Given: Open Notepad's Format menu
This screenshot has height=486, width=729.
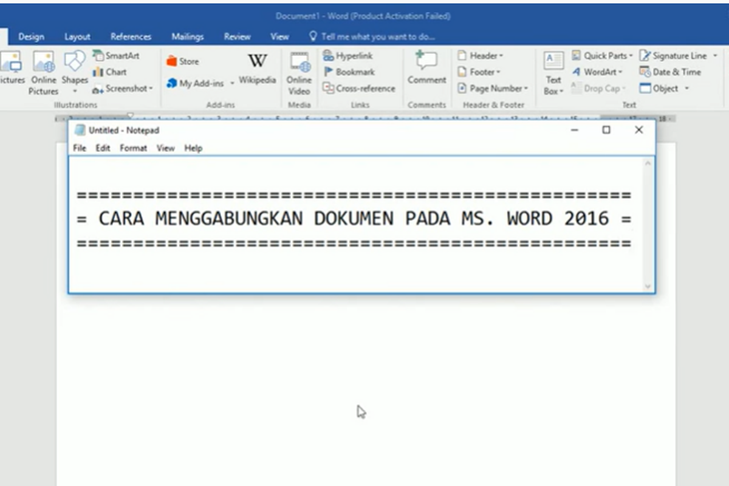Looking at the screenshot, I should click(x=133, y=148).
